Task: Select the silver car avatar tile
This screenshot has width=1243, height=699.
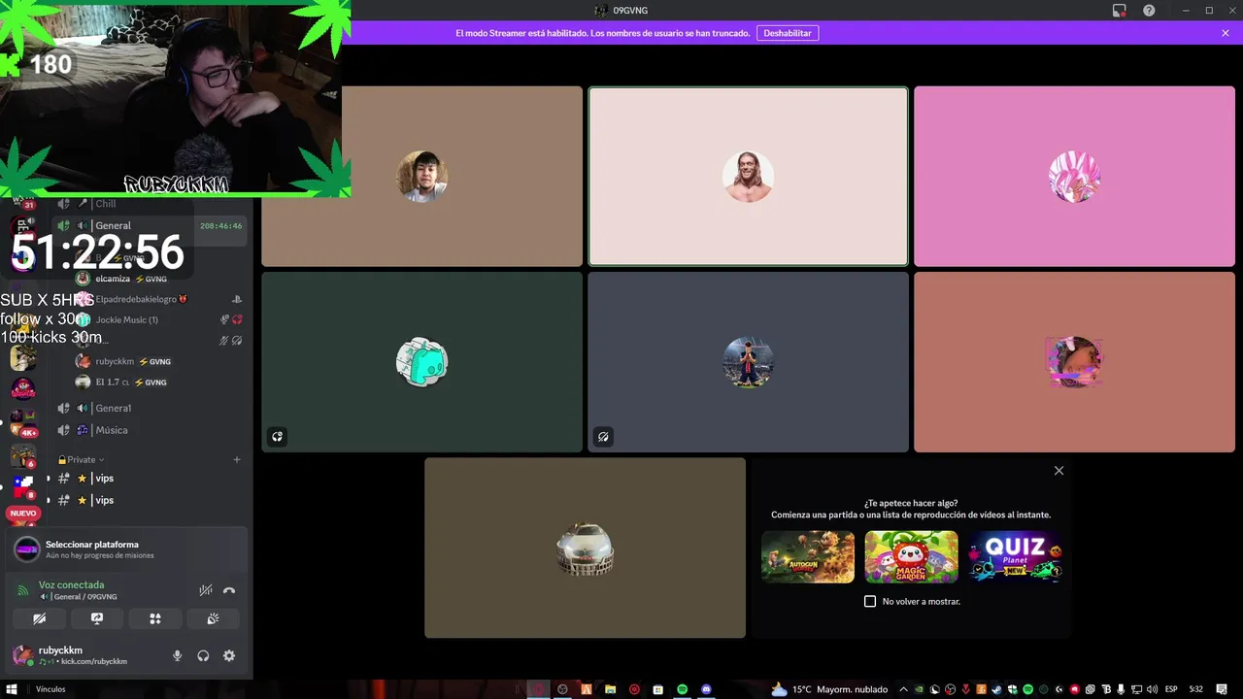Action: [585, 548]
